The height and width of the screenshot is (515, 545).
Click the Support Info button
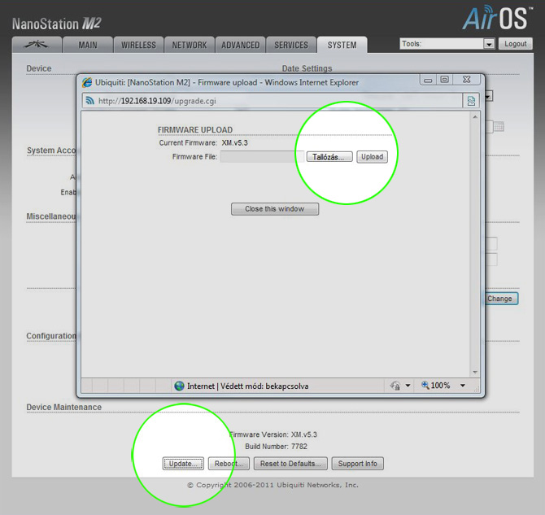click(x=358, y=464)
